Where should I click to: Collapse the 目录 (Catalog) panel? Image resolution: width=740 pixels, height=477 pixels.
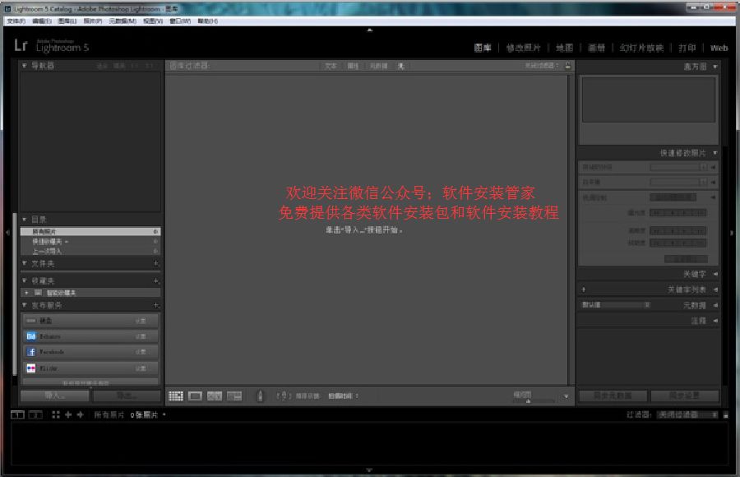(x=25, y=220)
